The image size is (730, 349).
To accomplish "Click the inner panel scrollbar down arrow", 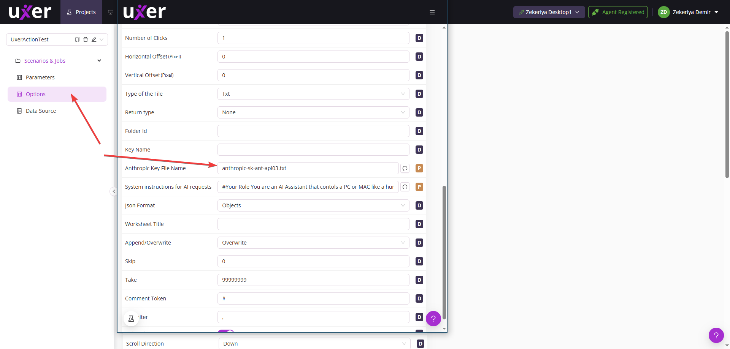I will [x=444, y=329].
